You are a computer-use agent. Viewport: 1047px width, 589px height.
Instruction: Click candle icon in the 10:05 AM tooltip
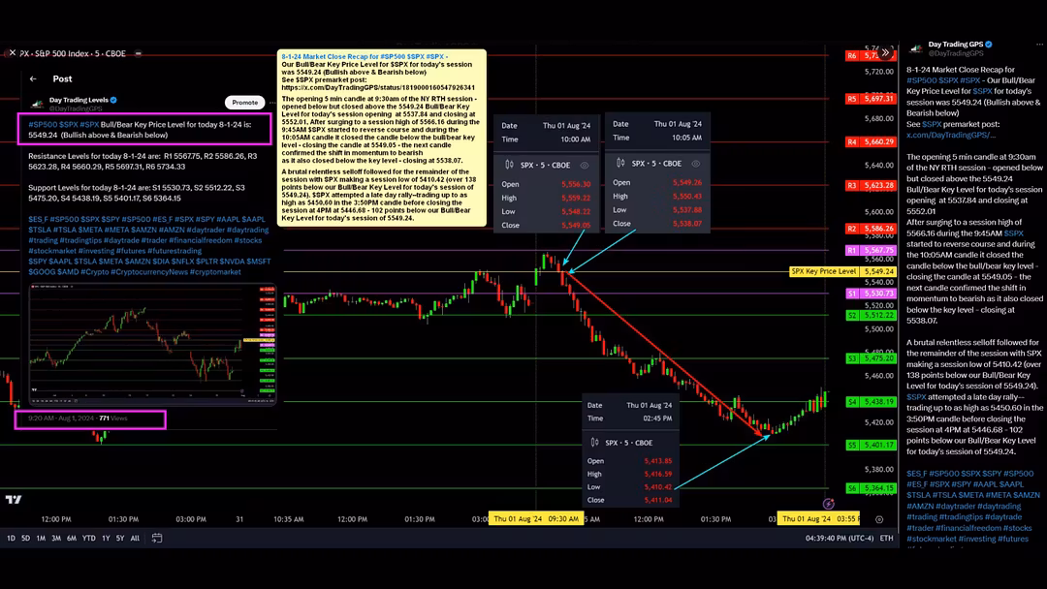[x=621, y=164]
